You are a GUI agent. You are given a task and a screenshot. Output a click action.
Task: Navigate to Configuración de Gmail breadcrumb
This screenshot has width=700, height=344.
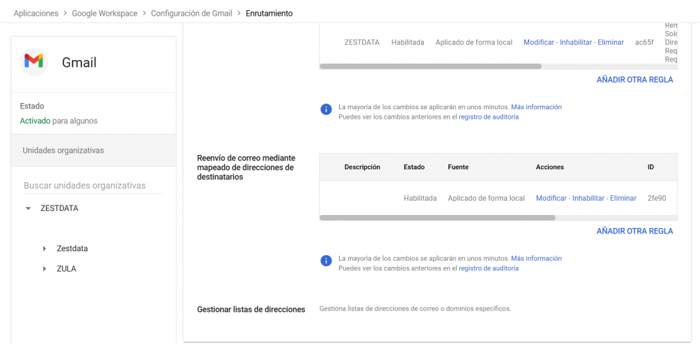tap(191, 14)
